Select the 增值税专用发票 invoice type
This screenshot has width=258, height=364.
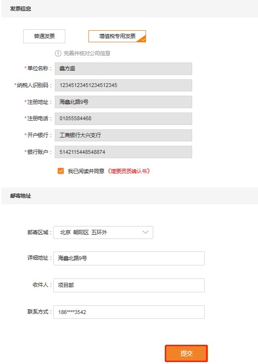[117, 36]
